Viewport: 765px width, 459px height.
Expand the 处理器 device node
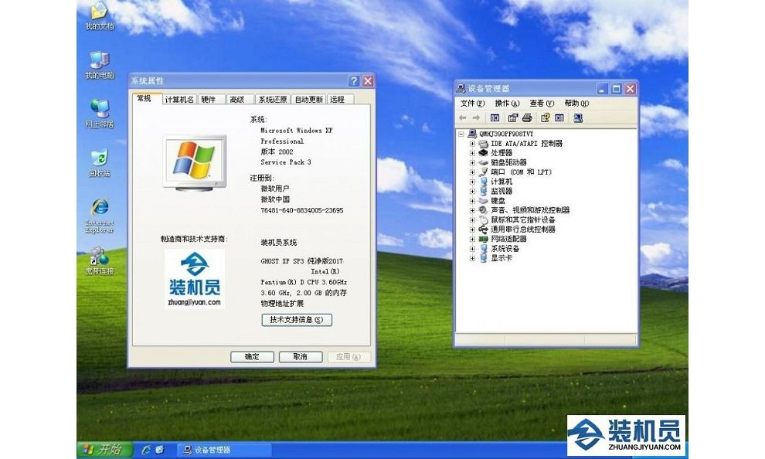pyautogui.click(x=472, y=153)
